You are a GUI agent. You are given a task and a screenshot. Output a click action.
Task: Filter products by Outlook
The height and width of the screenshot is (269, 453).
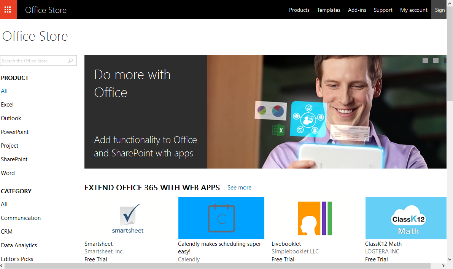(11, 118)
